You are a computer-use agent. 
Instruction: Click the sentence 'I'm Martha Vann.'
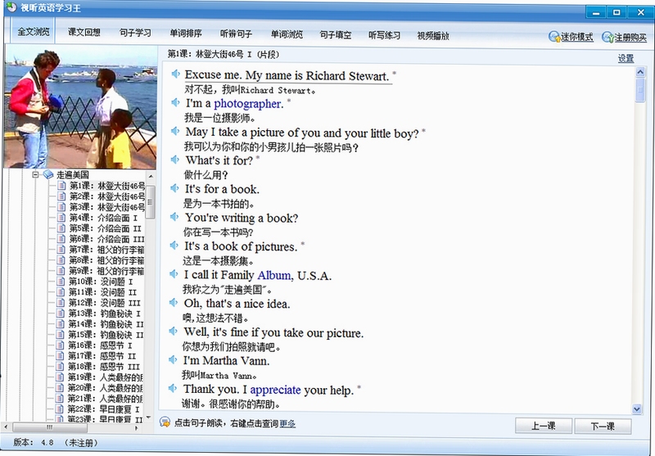point(227,361)
